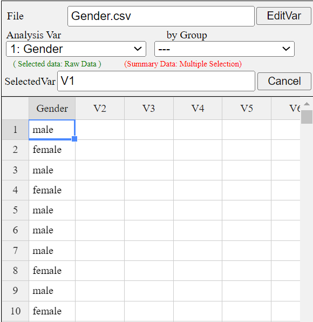Click the File name input field
Viewport: 313px width, 322px height.
161,16
